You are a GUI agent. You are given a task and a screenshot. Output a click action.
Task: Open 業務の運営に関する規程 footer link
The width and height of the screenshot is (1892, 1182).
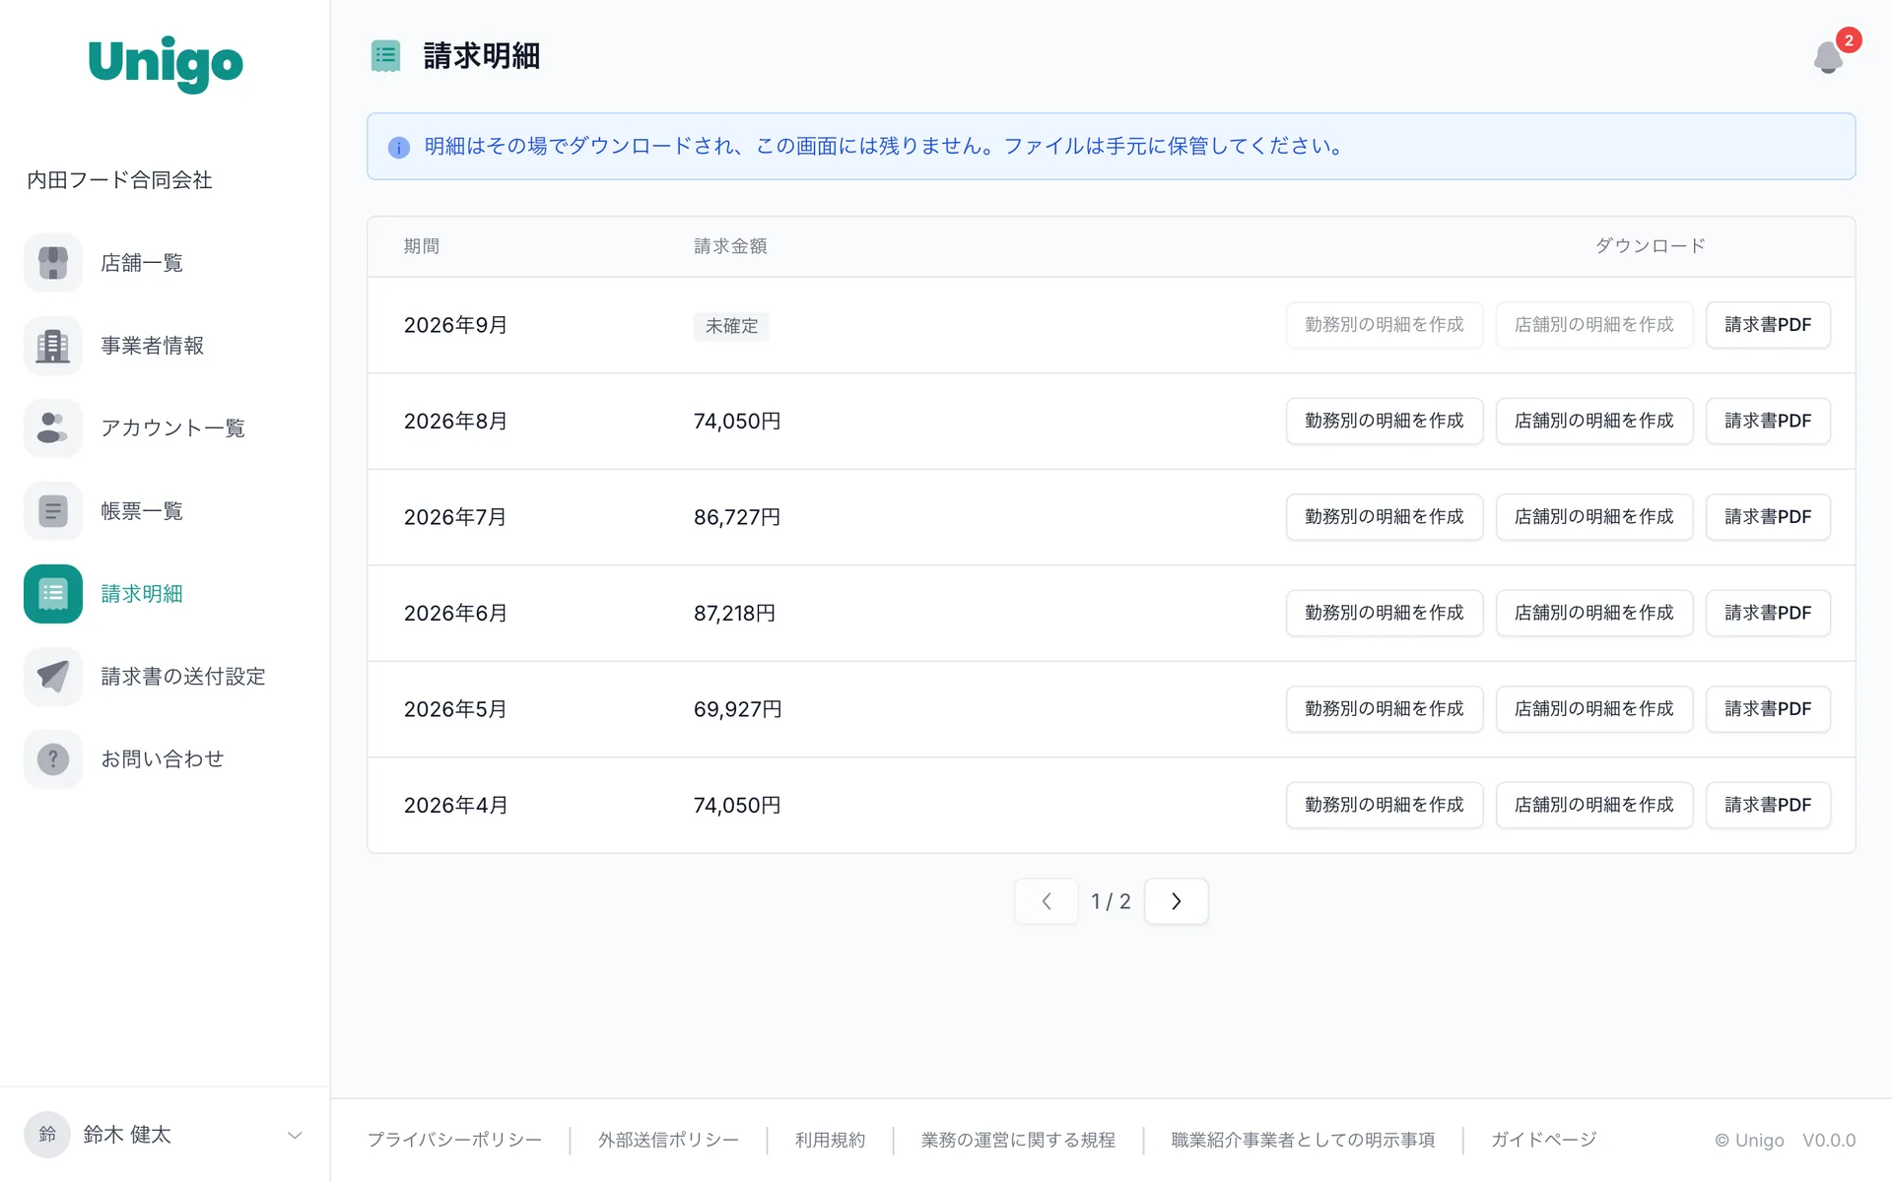click(x=1018, y=1140)
